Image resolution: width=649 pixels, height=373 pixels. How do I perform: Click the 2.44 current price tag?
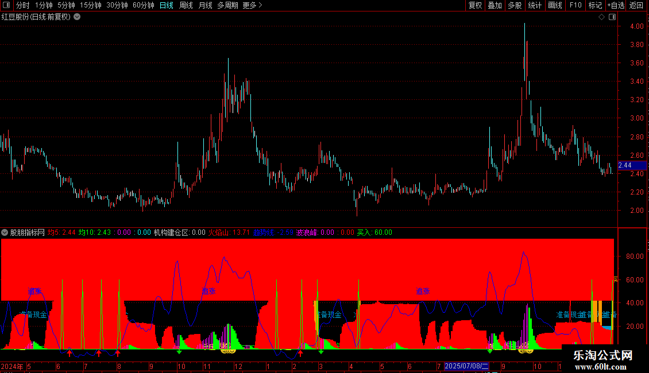point(632,165)
